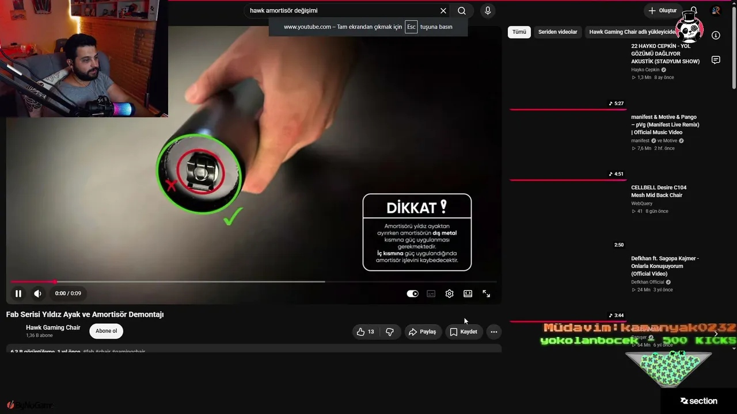The image size is (737, 414).
Task: Click the Fab Serisi Yıldız Ayak video title
Action: click(85, 315)
